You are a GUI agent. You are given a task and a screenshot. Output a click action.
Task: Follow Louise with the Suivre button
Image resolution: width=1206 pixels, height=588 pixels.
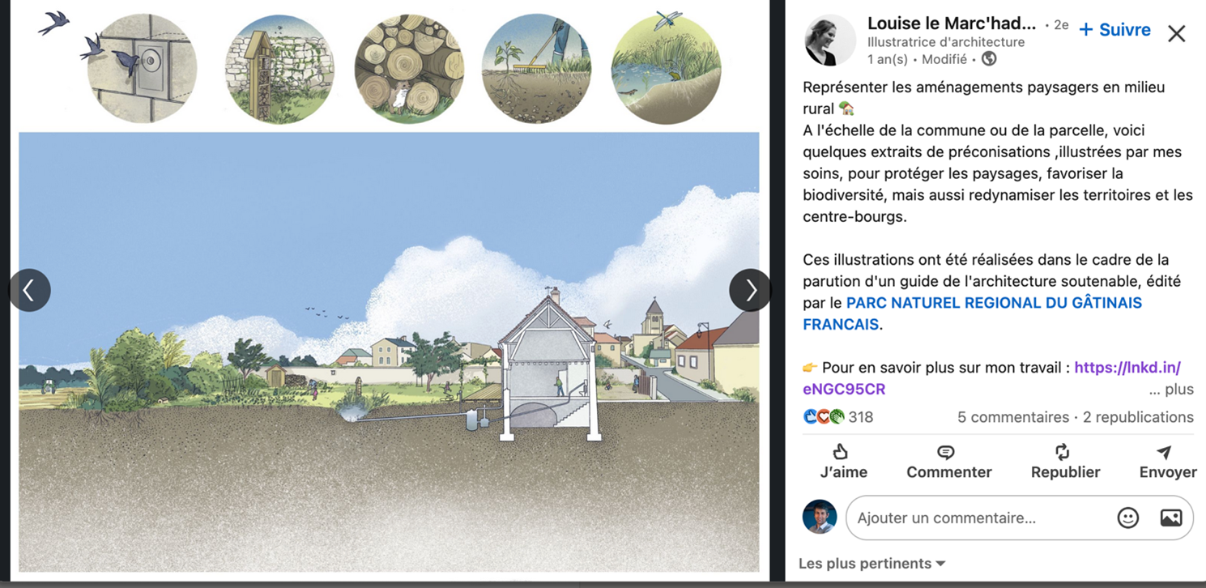pos(1114,30)
